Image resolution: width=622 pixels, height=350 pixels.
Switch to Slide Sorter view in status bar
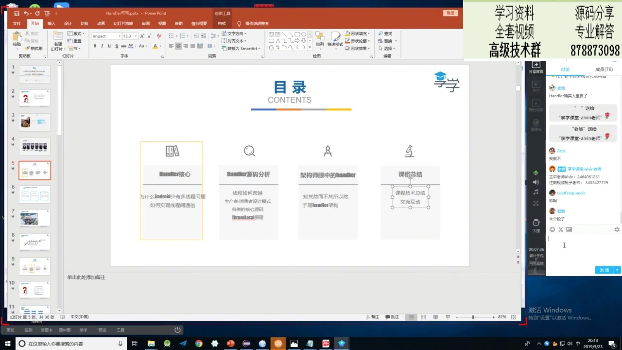(423, 317)
